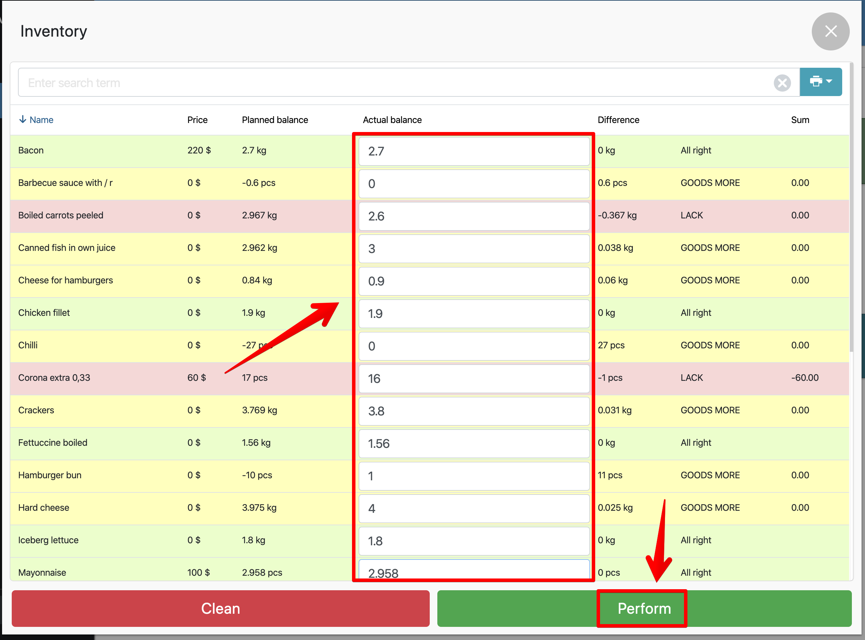Click the Price column header
865x640 pixels.
point(198,120)
